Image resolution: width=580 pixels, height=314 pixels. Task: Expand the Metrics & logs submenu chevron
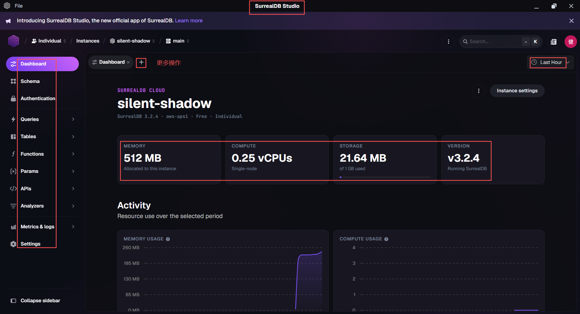tap(73, 227)
